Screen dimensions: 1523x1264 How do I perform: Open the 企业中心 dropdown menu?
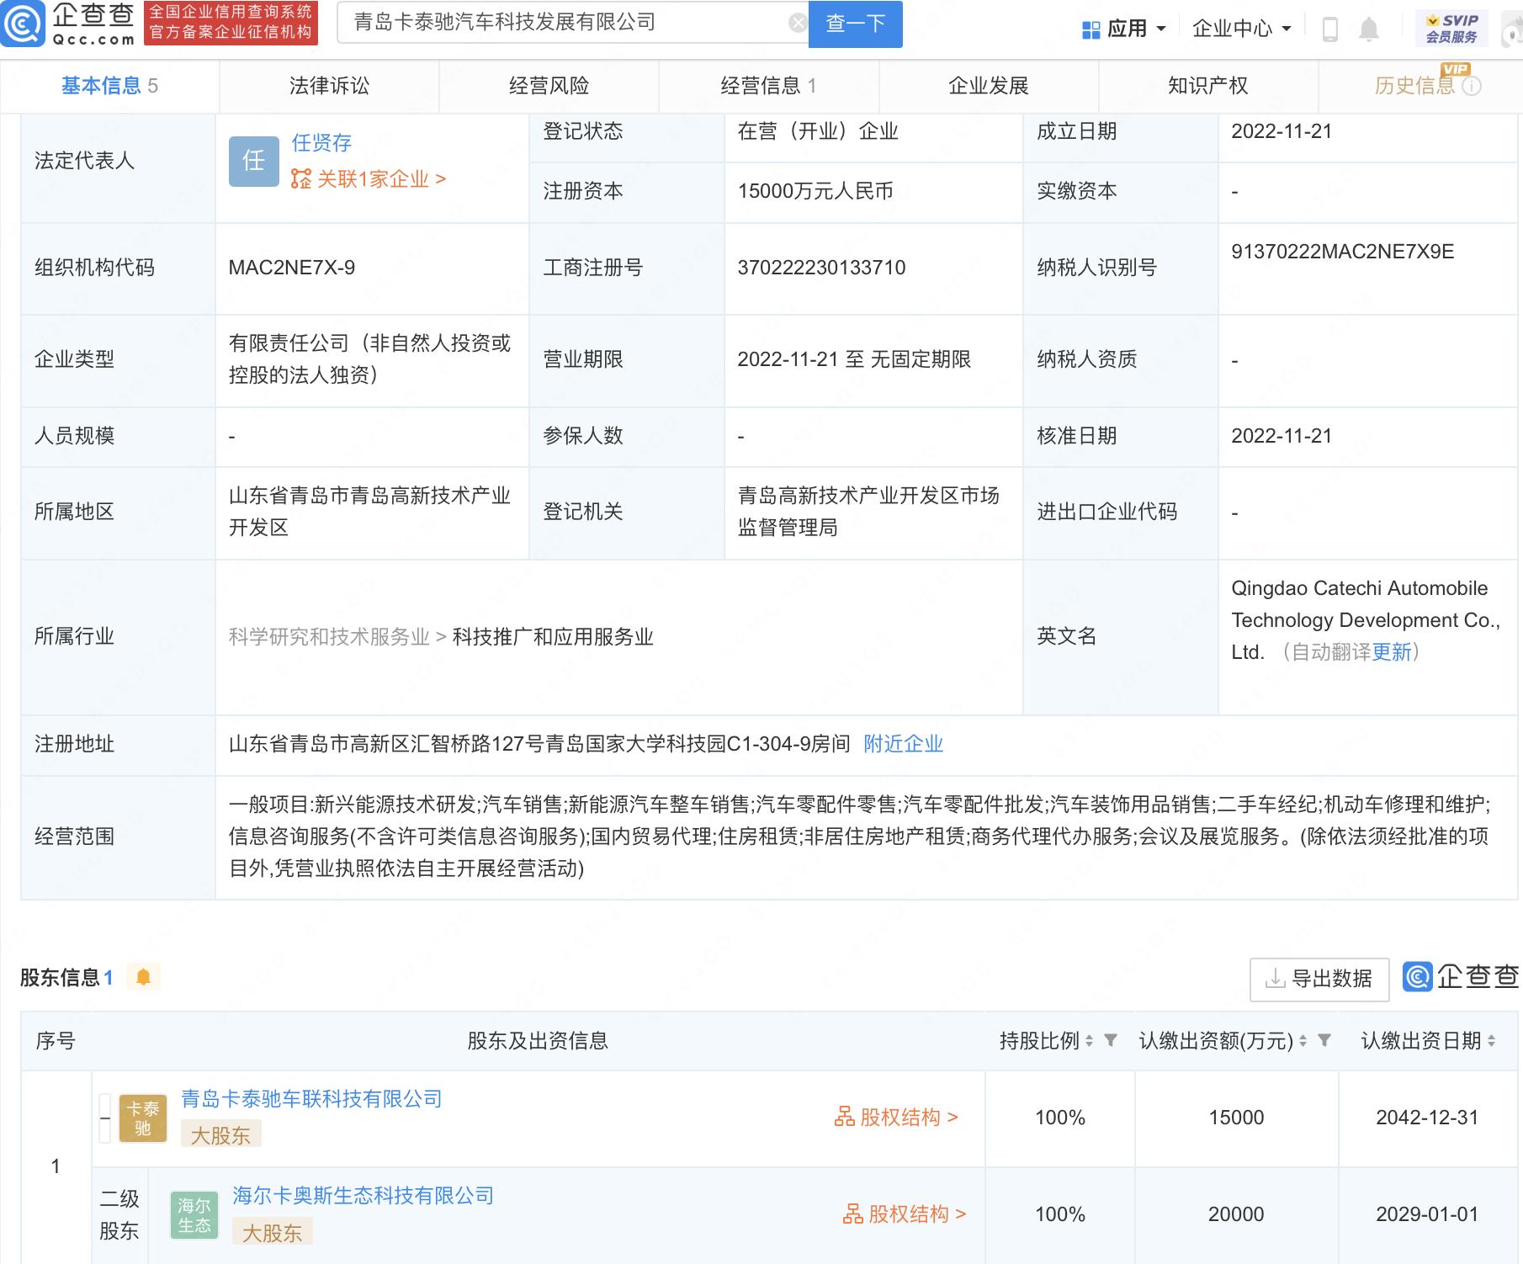coord(1241,29)
